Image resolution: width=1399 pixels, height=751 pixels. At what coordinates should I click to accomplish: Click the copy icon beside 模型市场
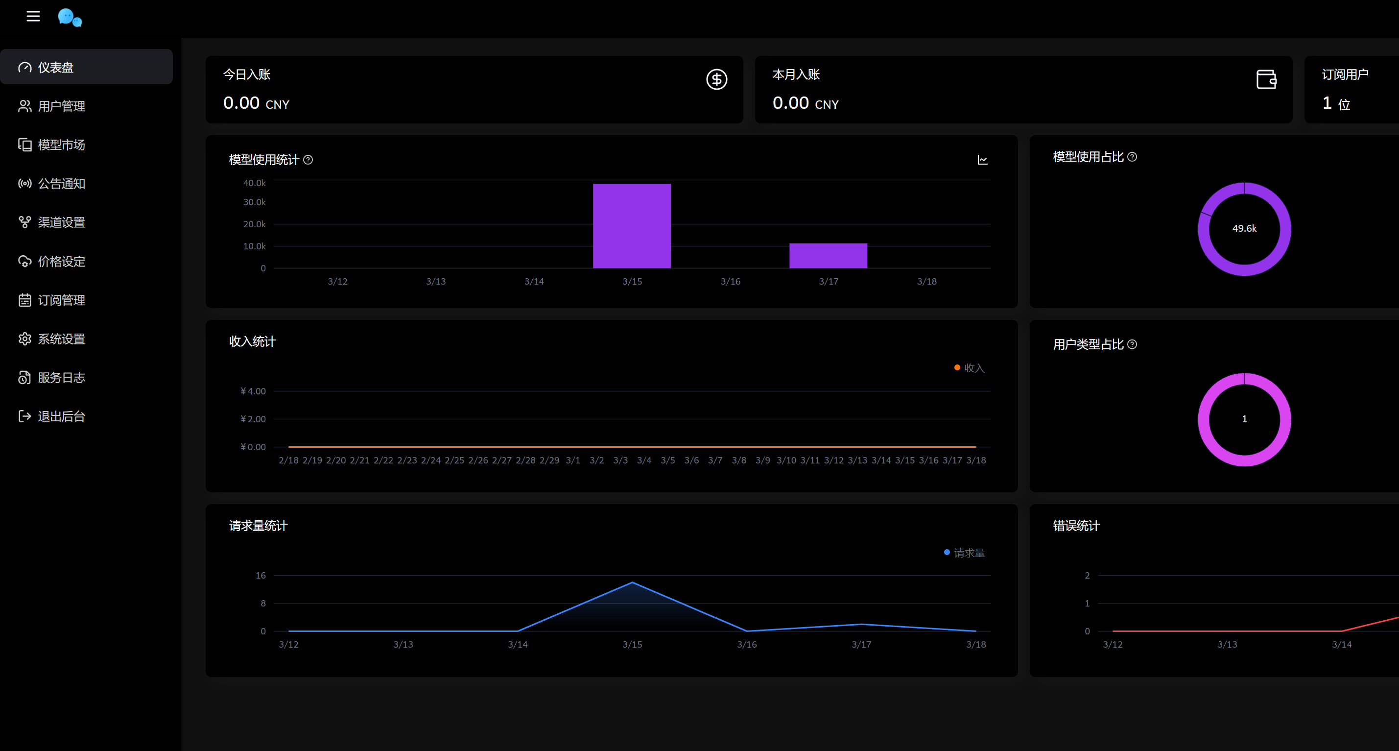[25, 145]
